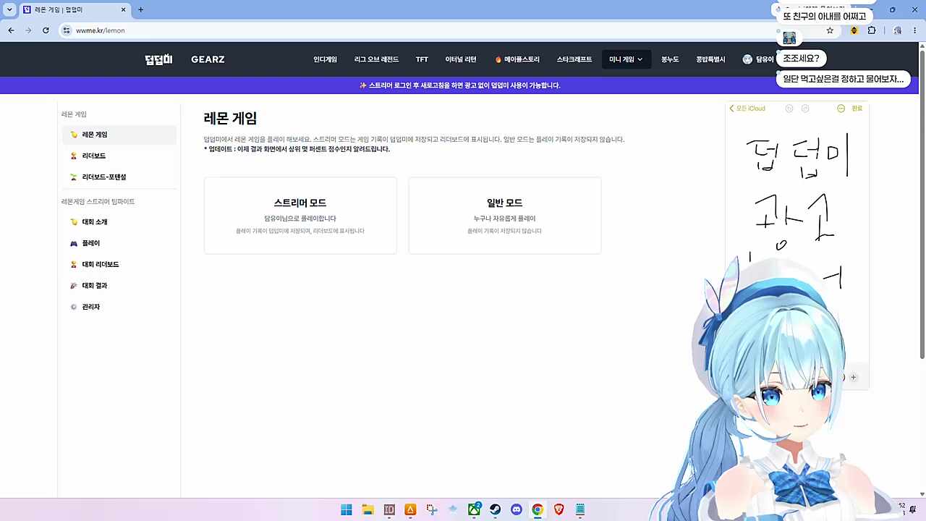926x521 pixels.
Task: Expand the browser tab search chevron
Action: click(x=9, y=9)
